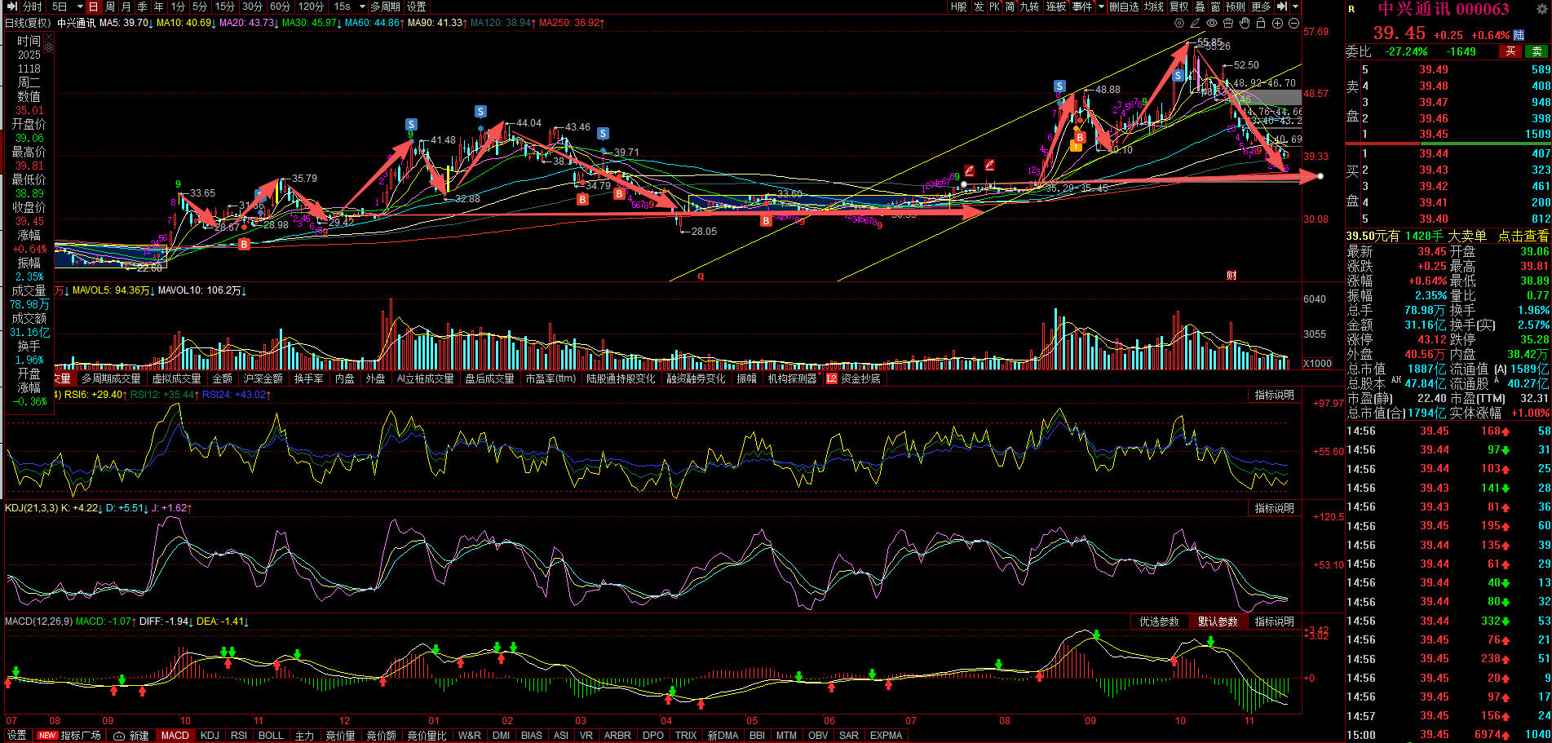Click the 删自选 remove from watchlist button

click(x=1124, y=7)
